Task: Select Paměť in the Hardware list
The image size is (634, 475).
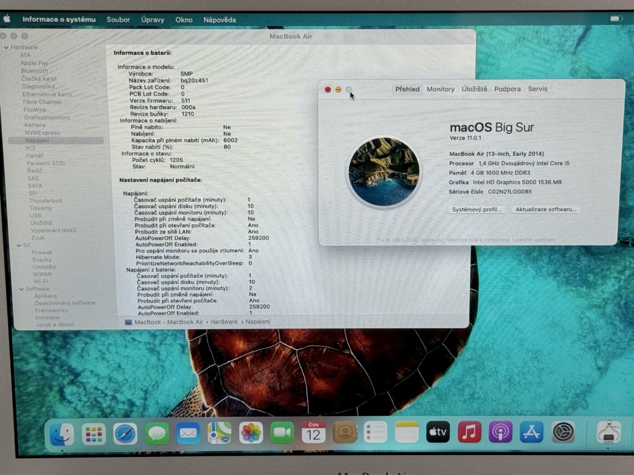Action: click(x=35, y=155)
